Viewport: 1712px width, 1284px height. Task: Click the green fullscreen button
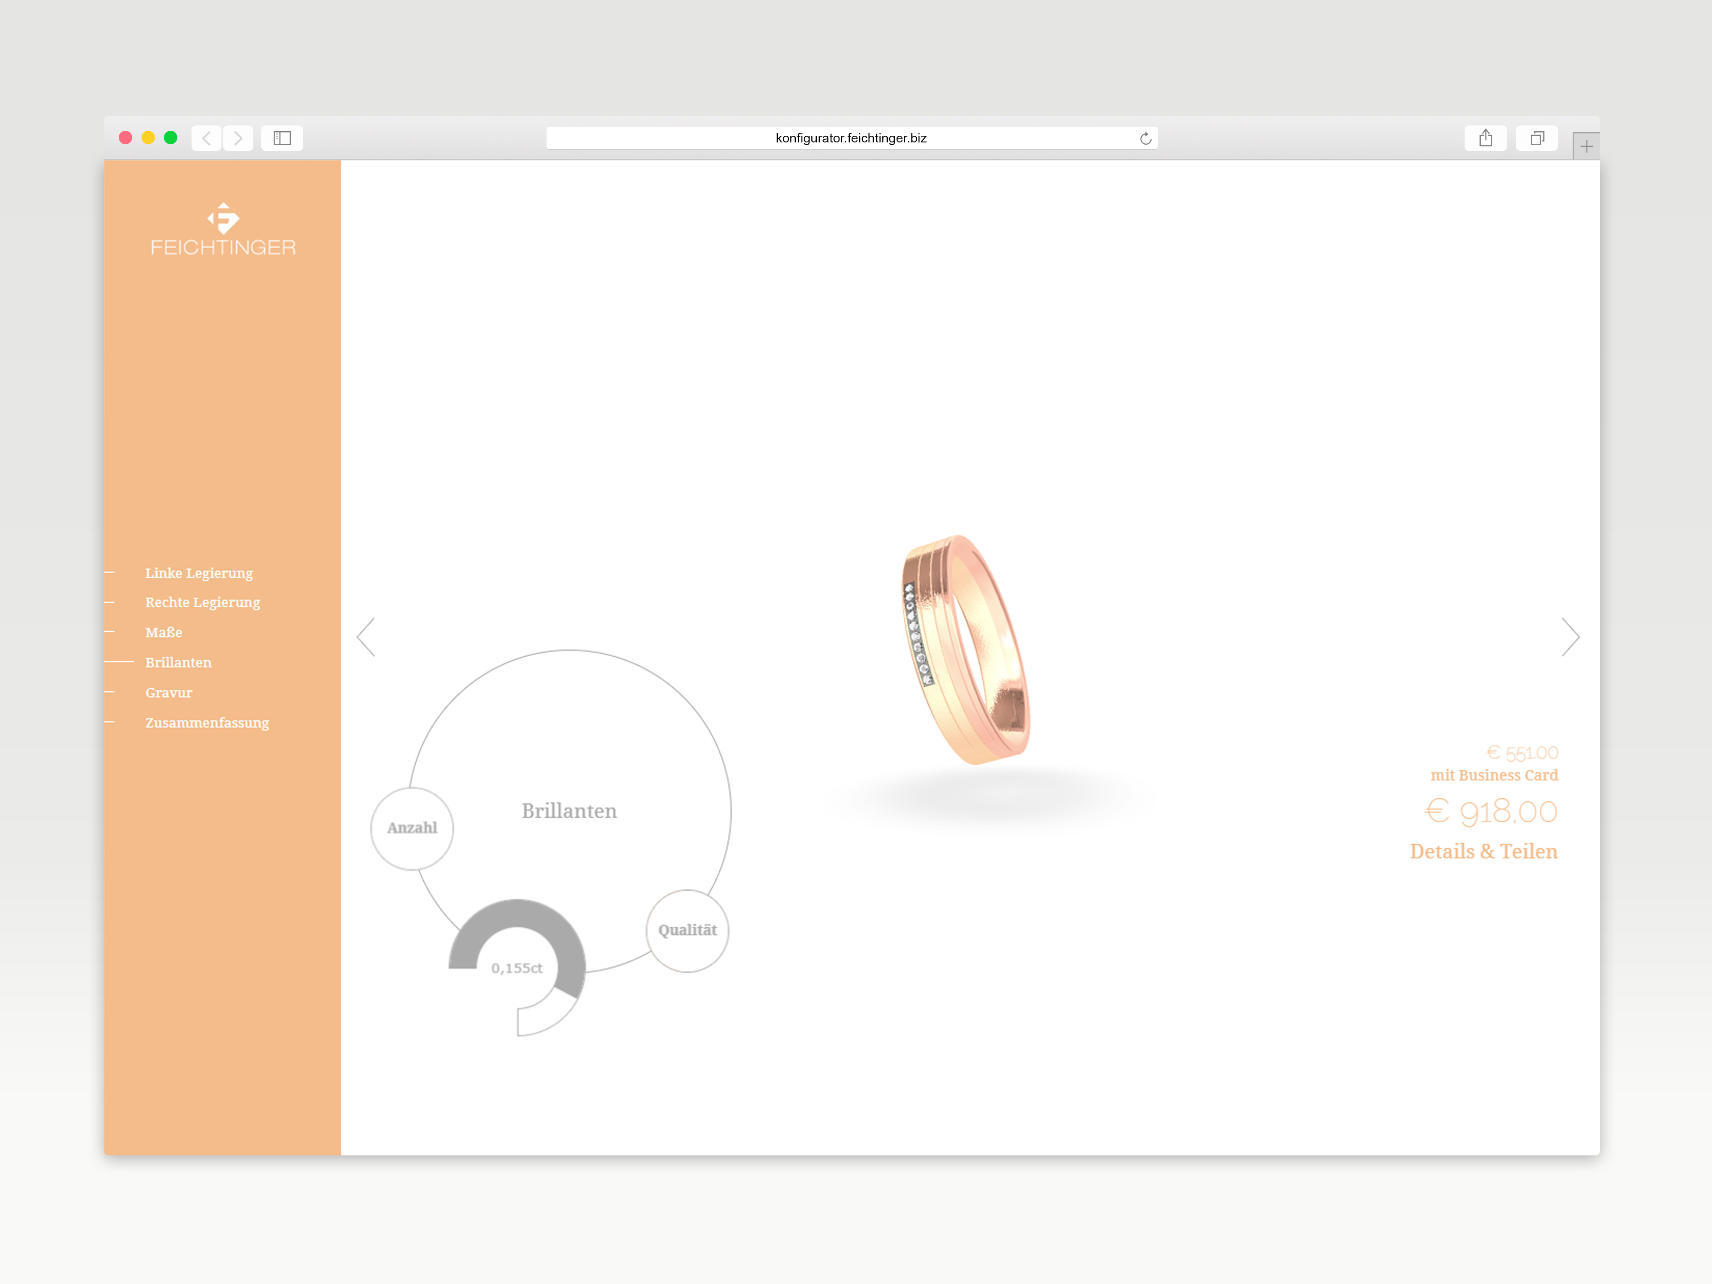(x=170, y=138)
